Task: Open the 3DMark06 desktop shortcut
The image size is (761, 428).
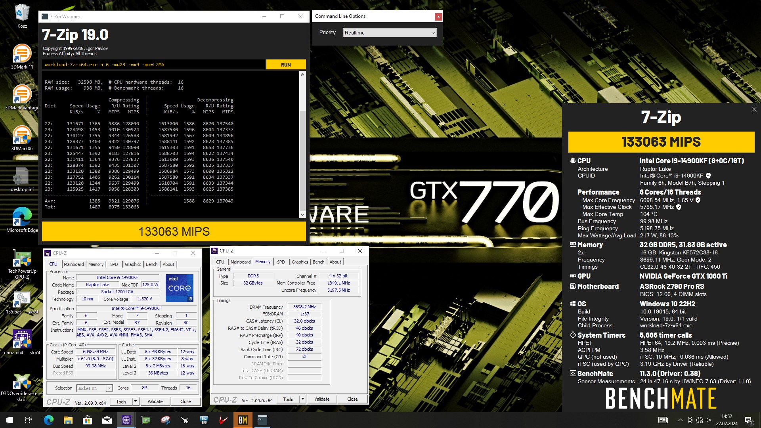Action: [22, 138]
